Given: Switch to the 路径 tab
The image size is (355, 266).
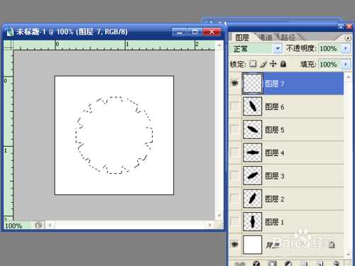Looking at the screenshot, I should point(288,37).
